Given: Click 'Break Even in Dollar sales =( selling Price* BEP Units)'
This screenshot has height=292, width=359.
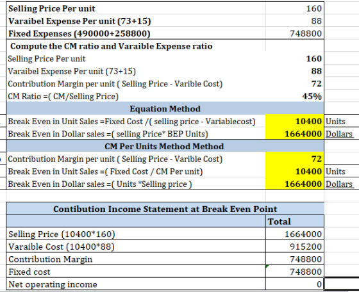Looking at the screenshot, I should pyautogui.click(x=136, y=134).
